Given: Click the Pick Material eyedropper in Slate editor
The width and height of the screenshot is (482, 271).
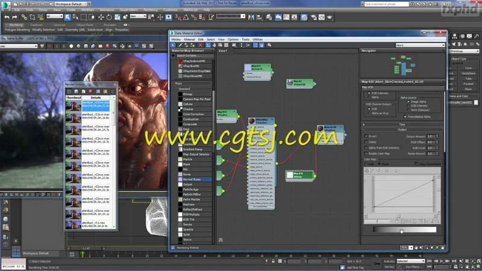Looking at the screenshot, I should point(180,45).
